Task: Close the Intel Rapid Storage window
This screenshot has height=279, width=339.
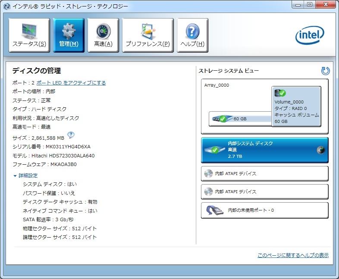Action: [x=326, y=5]
